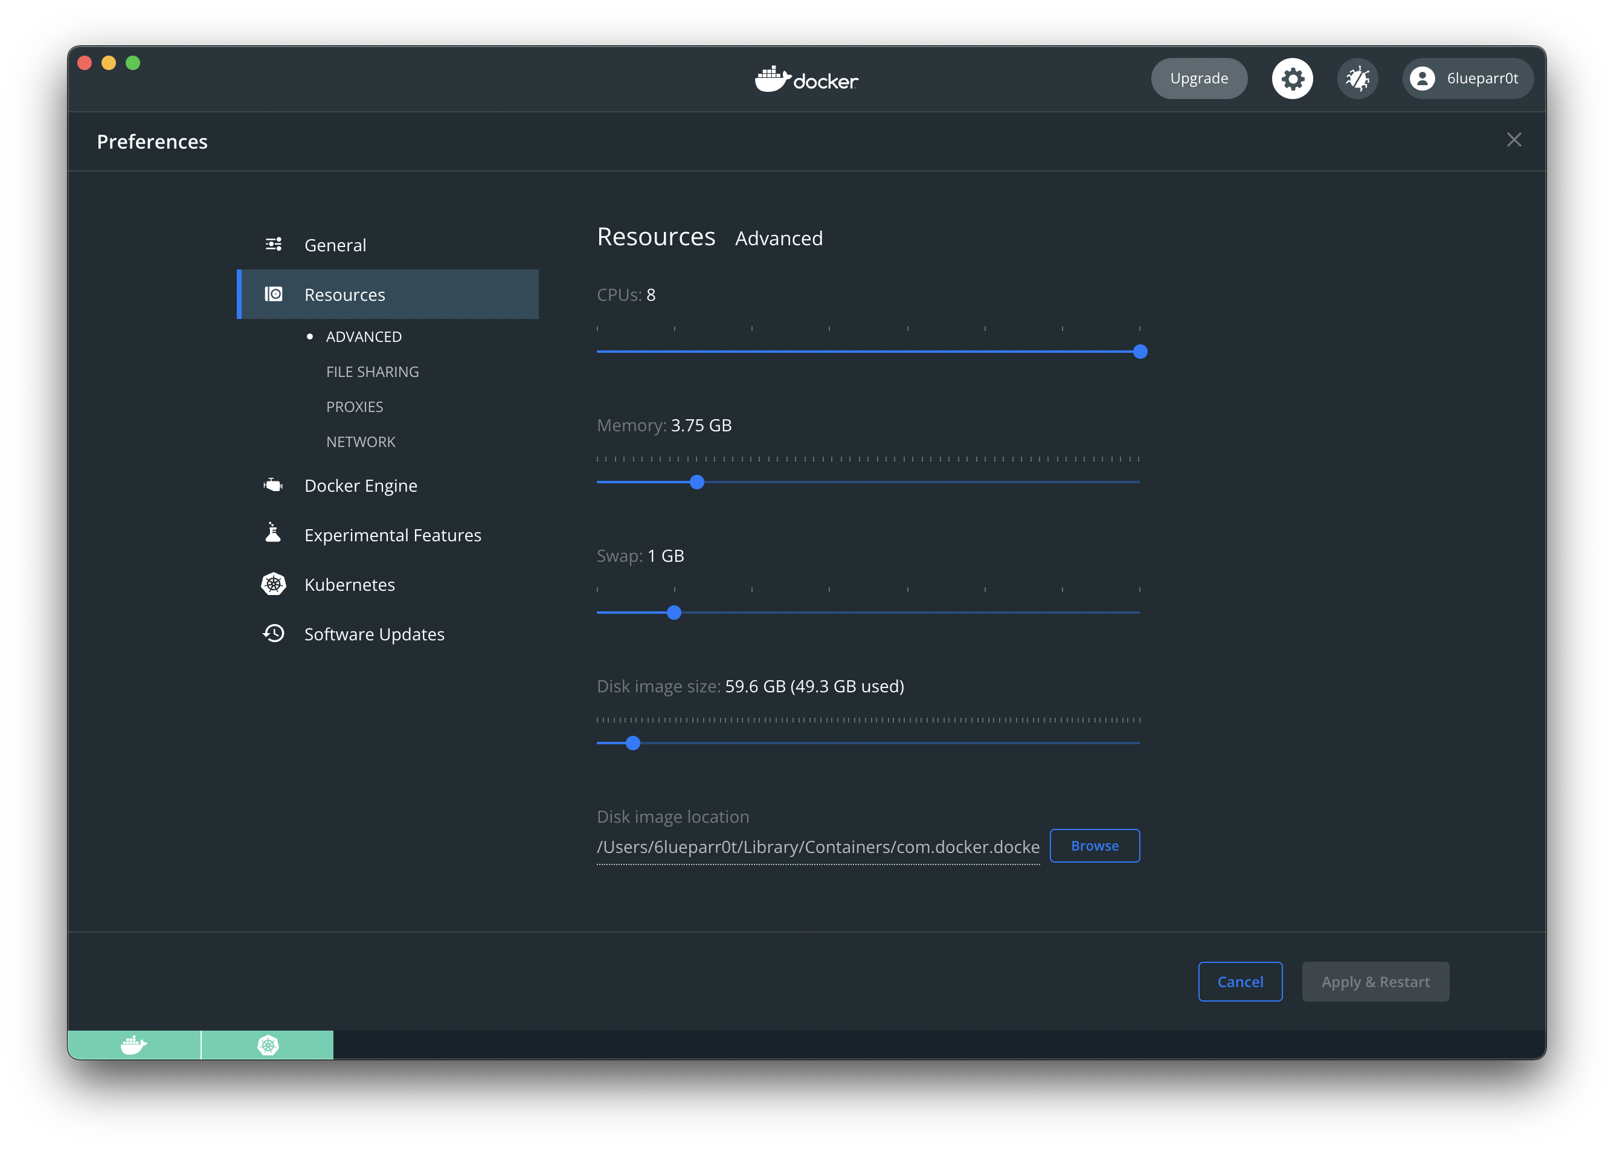Click the General sliders icon
Viewport: 1614px width, 1149px height.
click(273, 245)
